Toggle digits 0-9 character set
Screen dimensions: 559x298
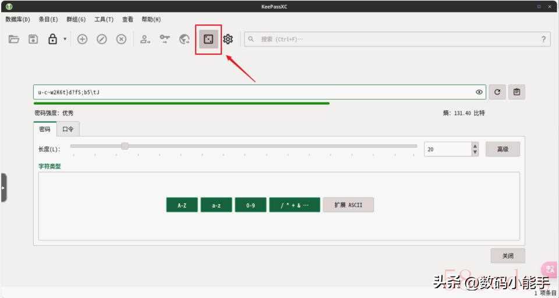[250, 205]
